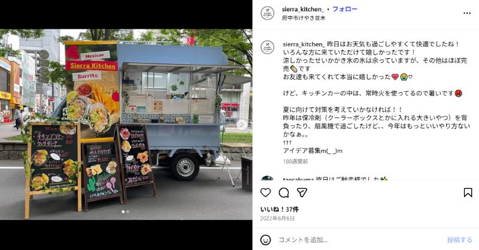Open post date 2022年6月6日

tap(277, 218)
